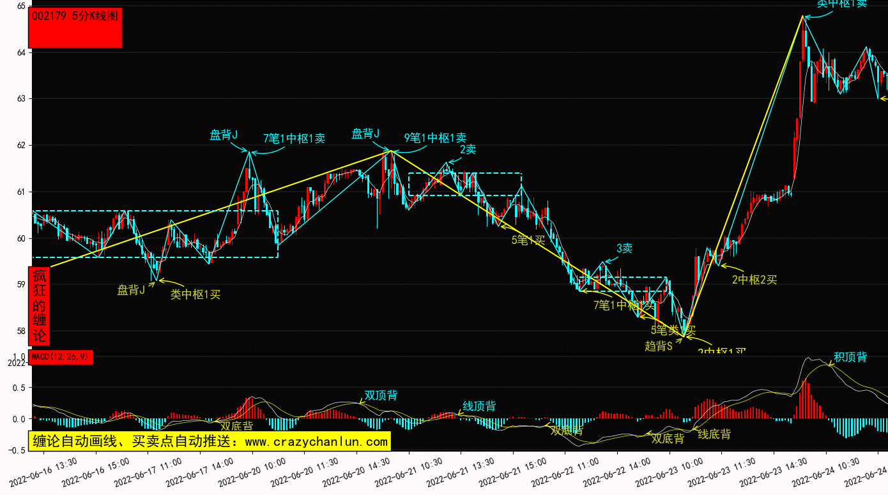The width and height of the screenshot is (888, 495).
Task: Click the MACD axis value -0.5
Action: (x=17, y=450)
